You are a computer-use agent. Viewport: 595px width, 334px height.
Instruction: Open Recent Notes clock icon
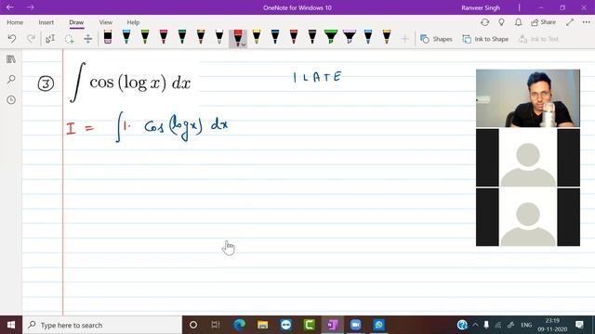click(x=11, y=100)
